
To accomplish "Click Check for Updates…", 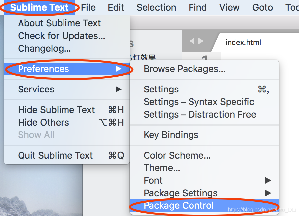I will point(61,36).
